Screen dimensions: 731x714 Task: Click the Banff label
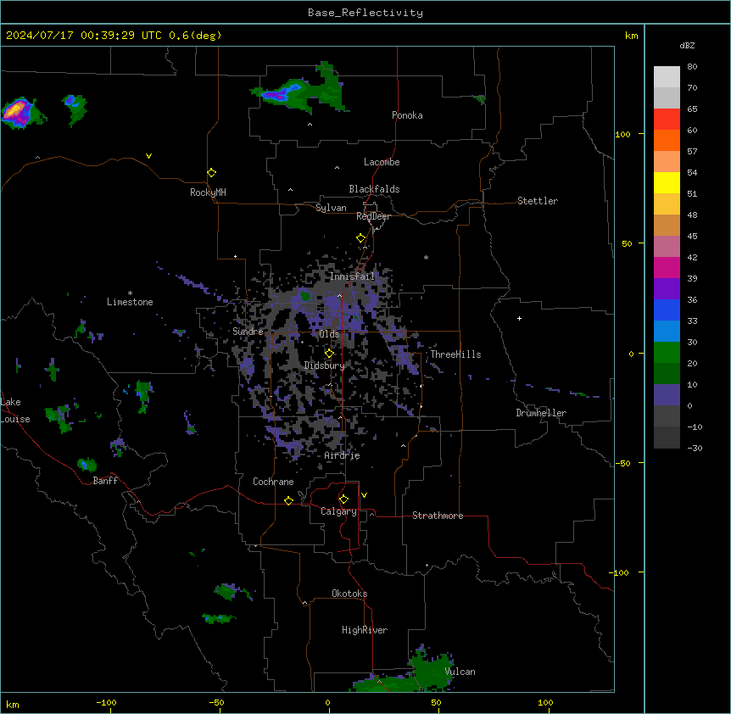[105, 481]
